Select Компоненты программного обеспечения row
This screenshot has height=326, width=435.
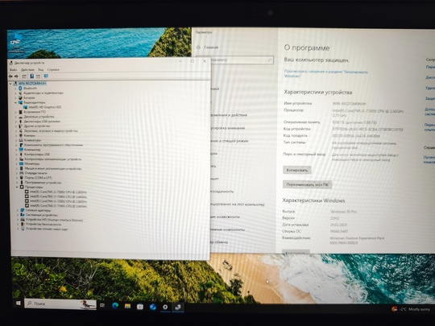tap(53, 145)
